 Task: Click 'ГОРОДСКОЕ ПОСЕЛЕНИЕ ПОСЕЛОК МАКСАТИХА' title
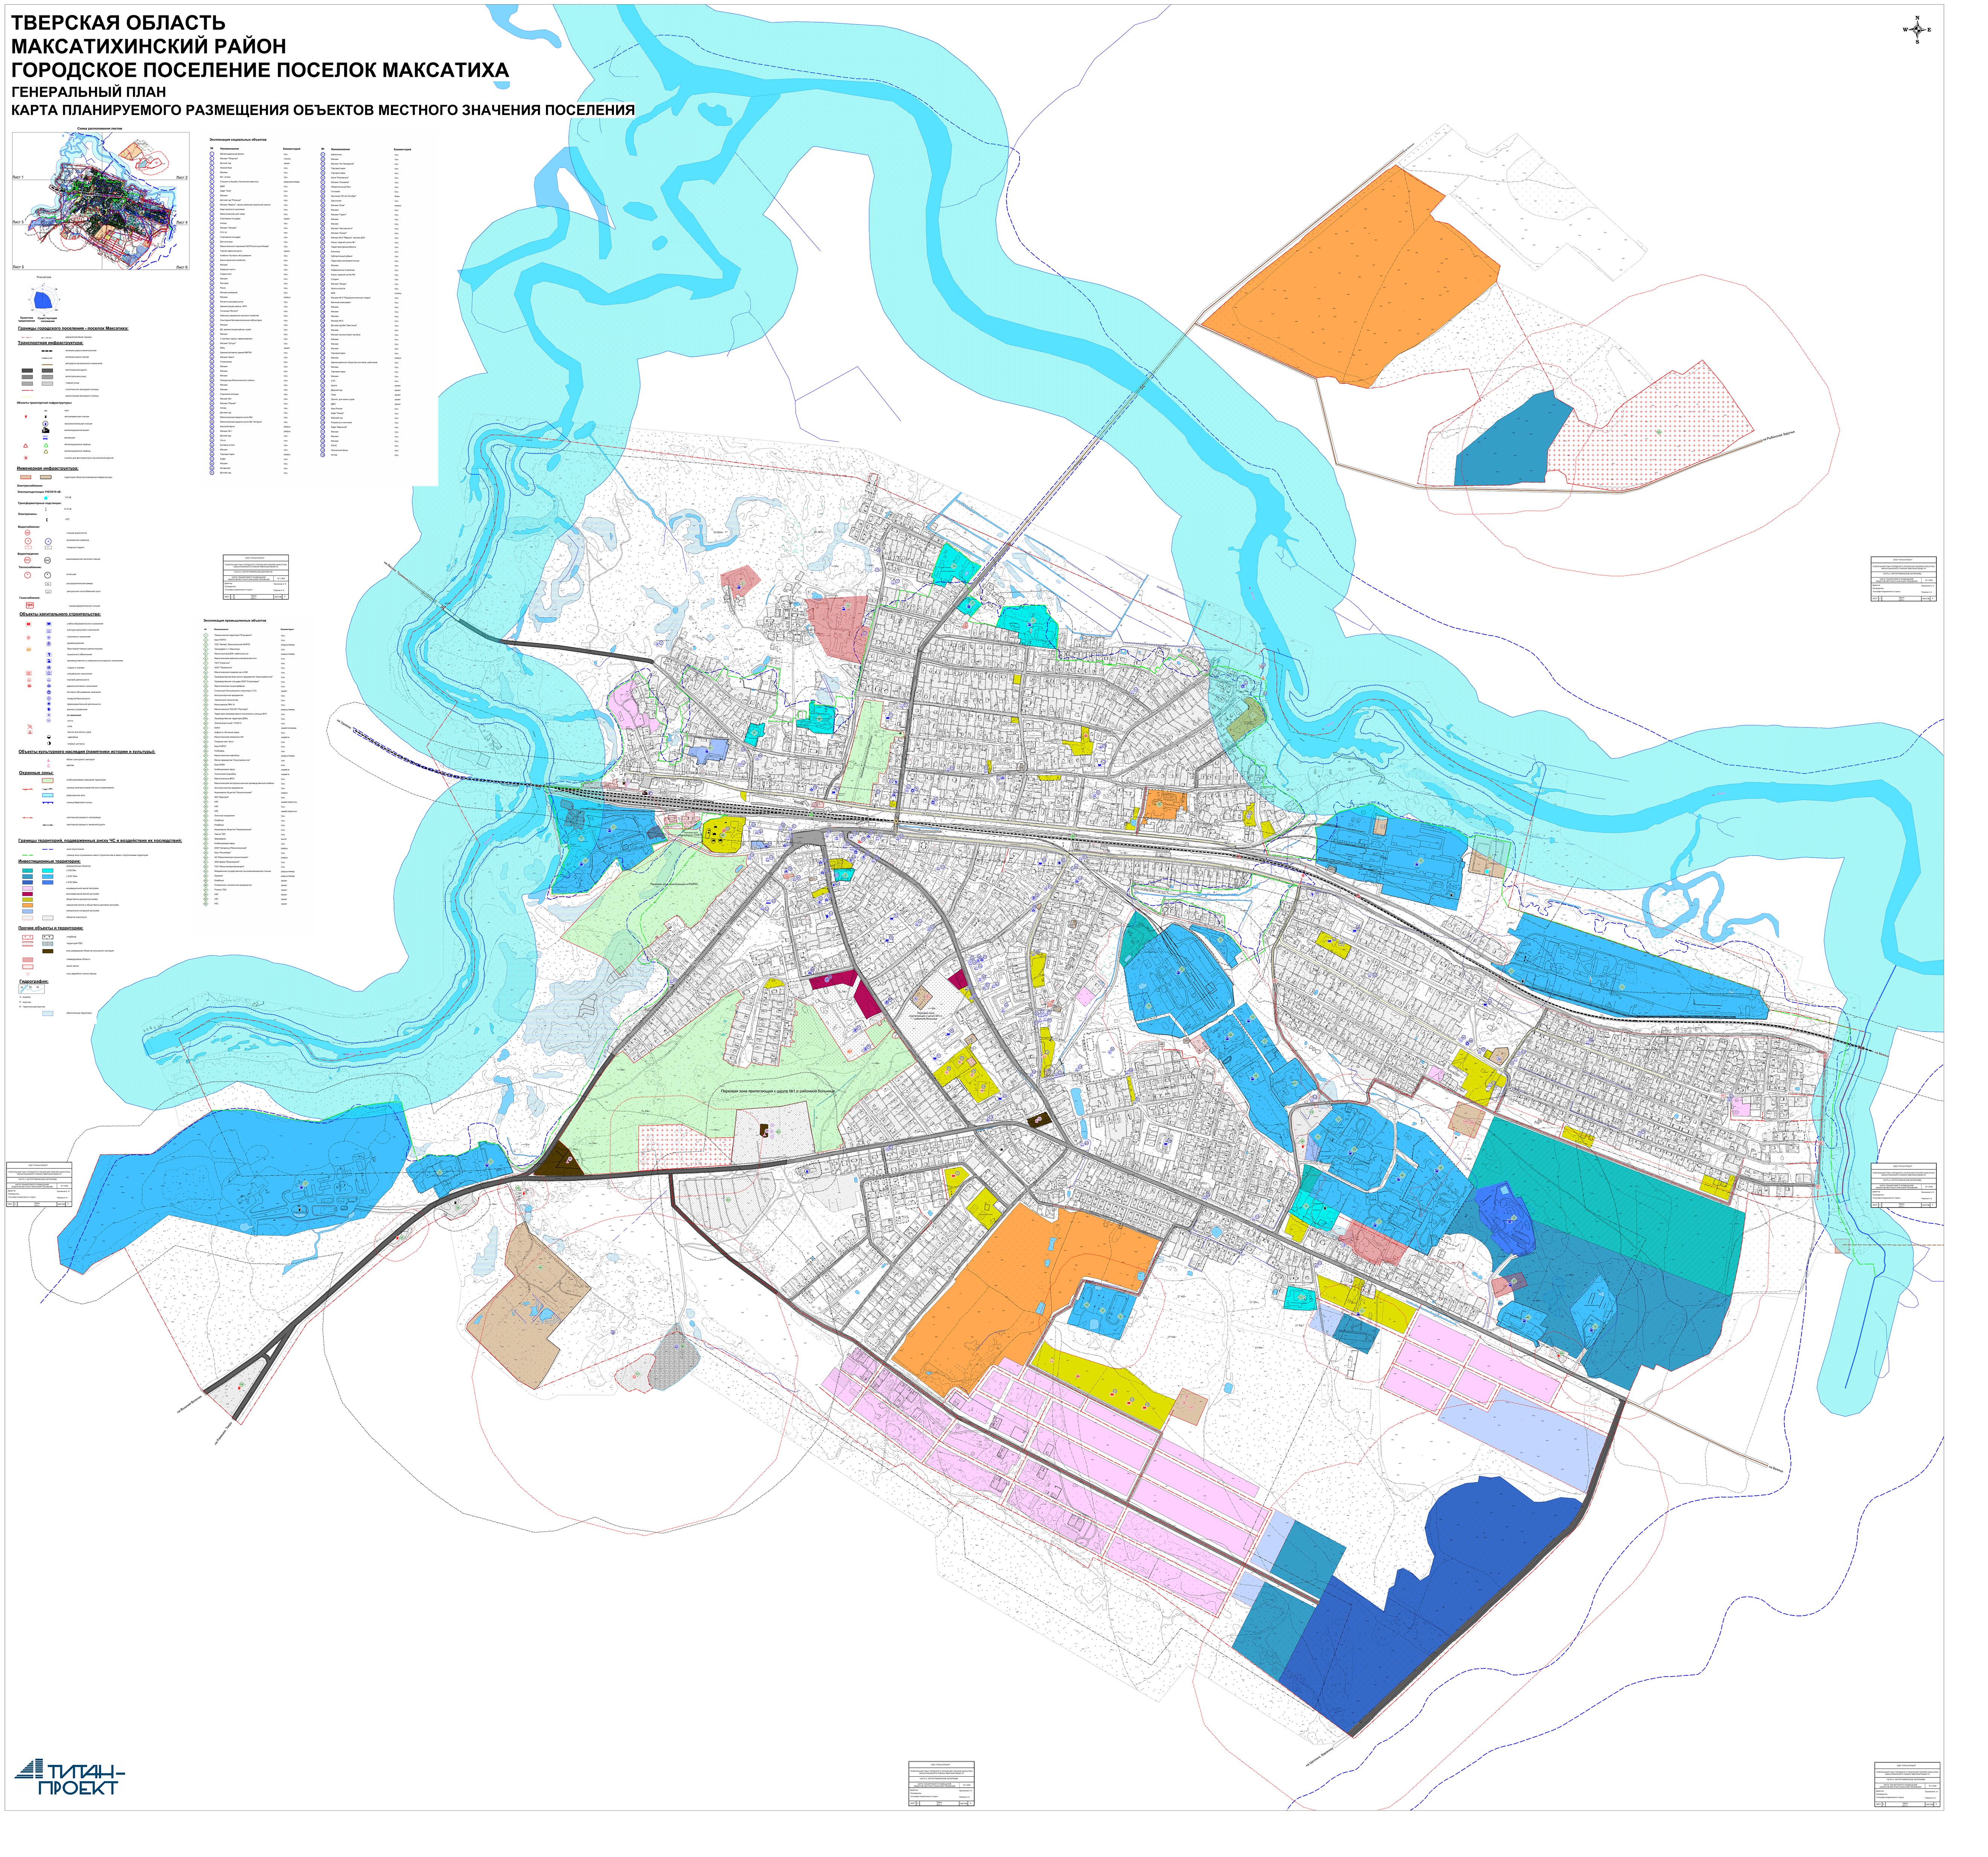(x=260, y=70)
